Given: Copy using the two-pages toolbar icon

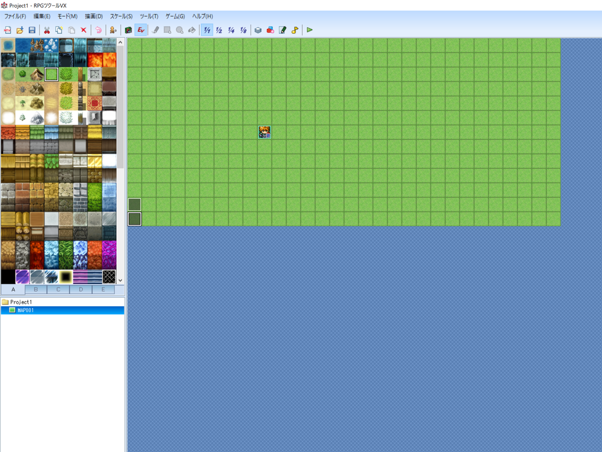Looking at the screenshot, I should 59,30.
